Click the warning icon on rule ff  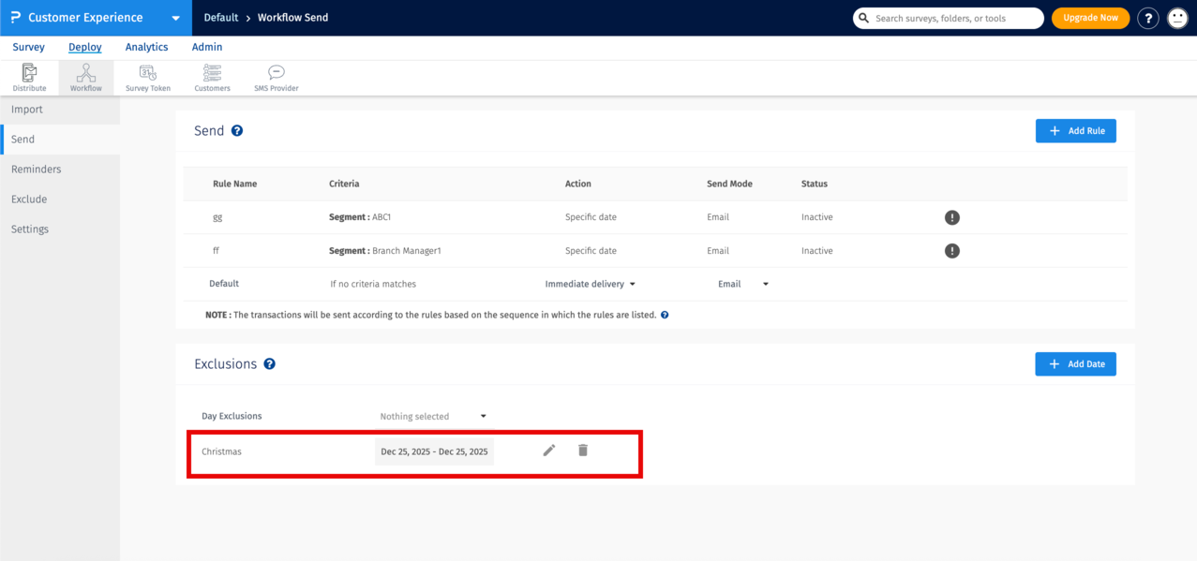952,251
